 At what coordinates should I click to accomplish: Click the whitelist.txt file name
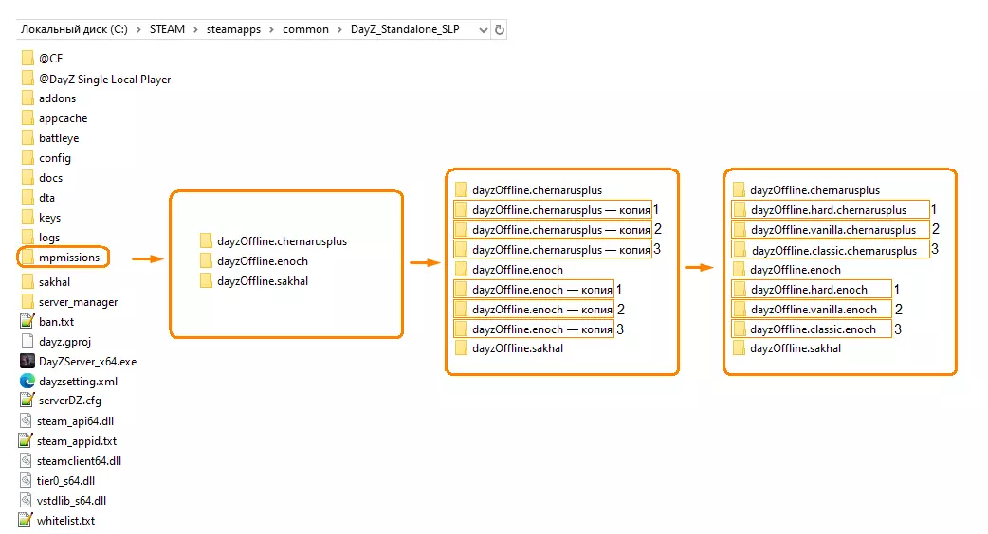(x=66, y=521)
